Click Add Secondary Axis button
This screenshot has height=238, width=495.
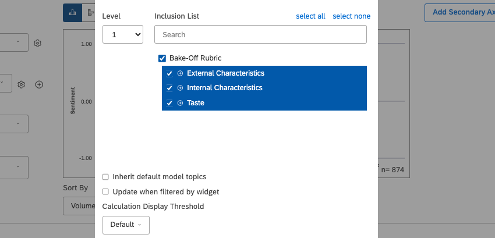tap(459, 12)
